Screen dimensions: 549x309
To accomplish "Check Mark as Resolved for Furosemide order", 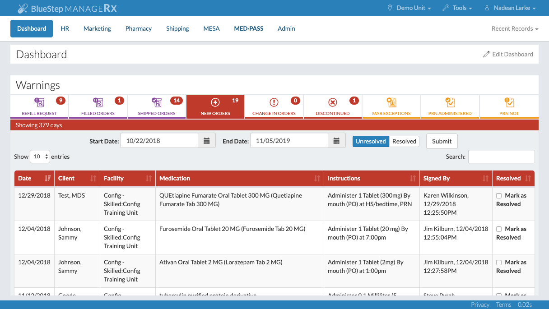I will 499,229.
